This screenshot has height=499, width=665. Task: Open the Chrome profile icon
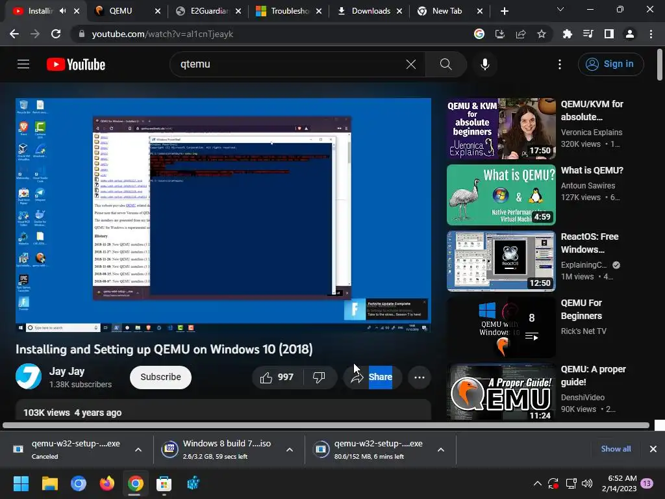630,34
